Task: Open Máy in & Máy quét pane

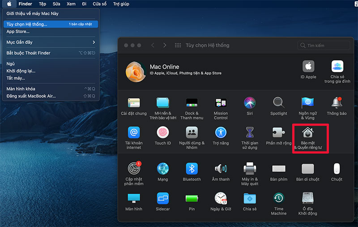Action: pyautogui.click(x=250, y=174)
